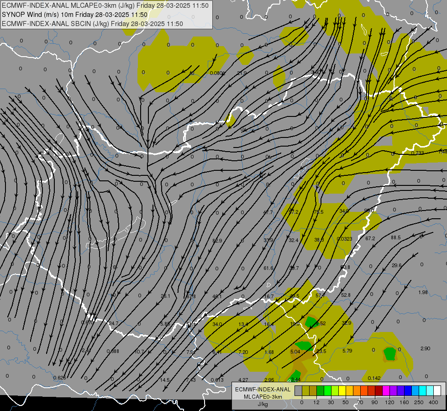Image resolution: width=447 pixels, height=411 pixels.
Task: Click the grid value 1.98 on the map
Action: 423,292
